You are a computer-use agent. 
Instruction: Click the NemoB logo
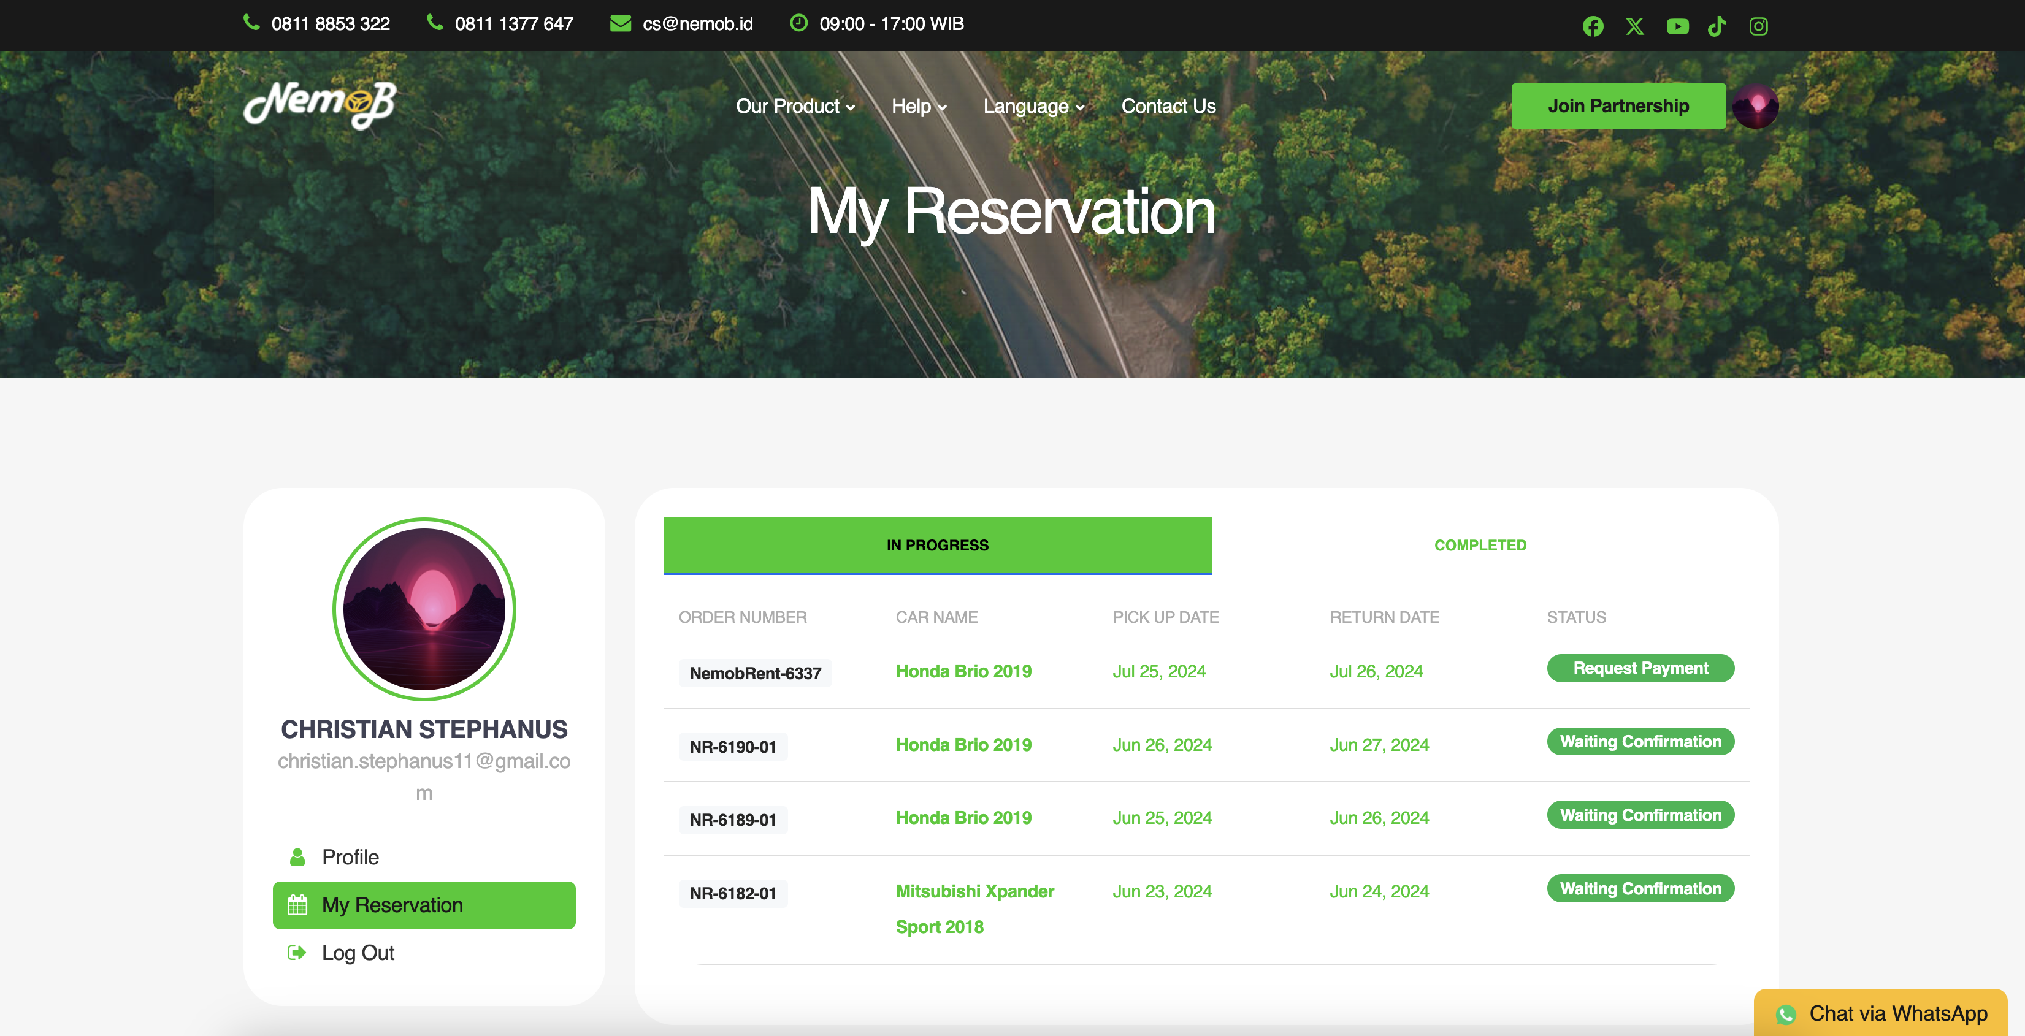click(320, 105)
